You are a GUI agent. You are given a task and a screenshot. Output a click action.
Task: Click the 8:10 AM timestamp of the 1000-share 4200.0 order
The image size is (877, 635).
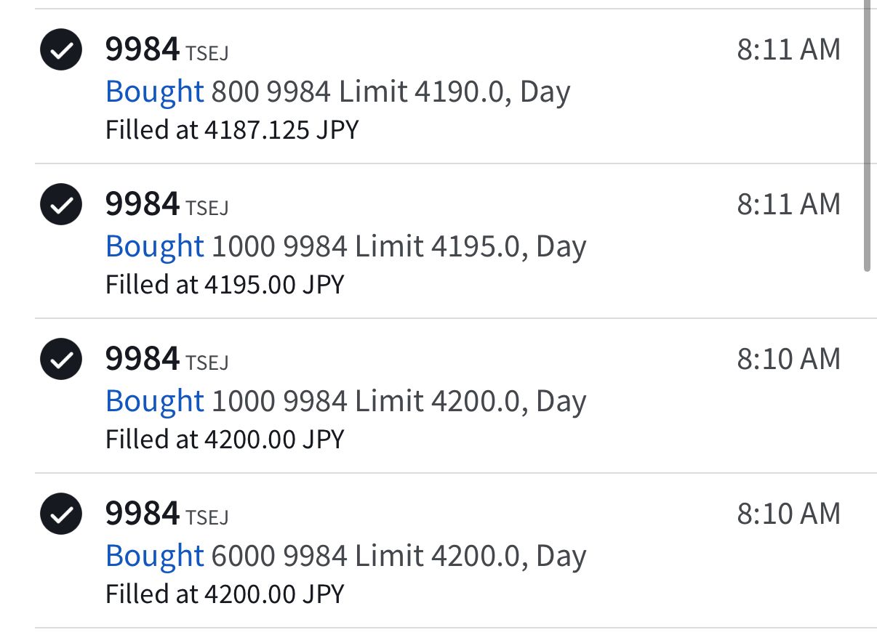(x=788, y=359)
